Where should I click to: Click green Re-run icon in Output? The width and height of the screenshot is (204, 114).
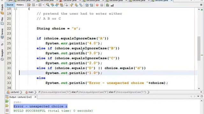tap(7, 101)
